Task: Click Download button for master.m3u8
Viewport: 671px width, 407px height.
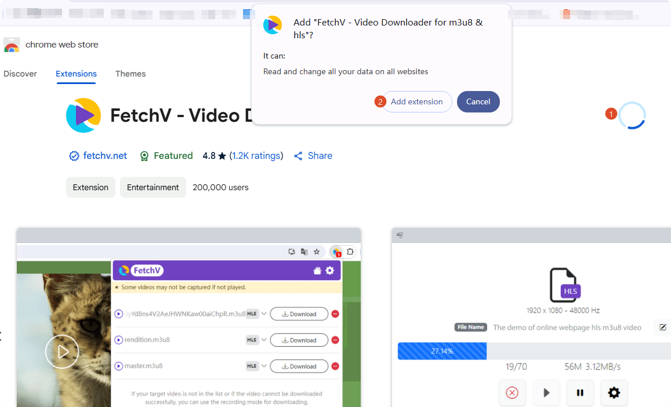Action: (299, 366)
